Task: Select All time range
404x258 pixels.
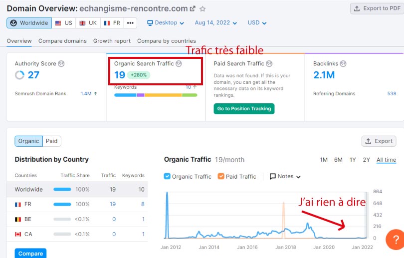Action: click(x=386, y=160)
